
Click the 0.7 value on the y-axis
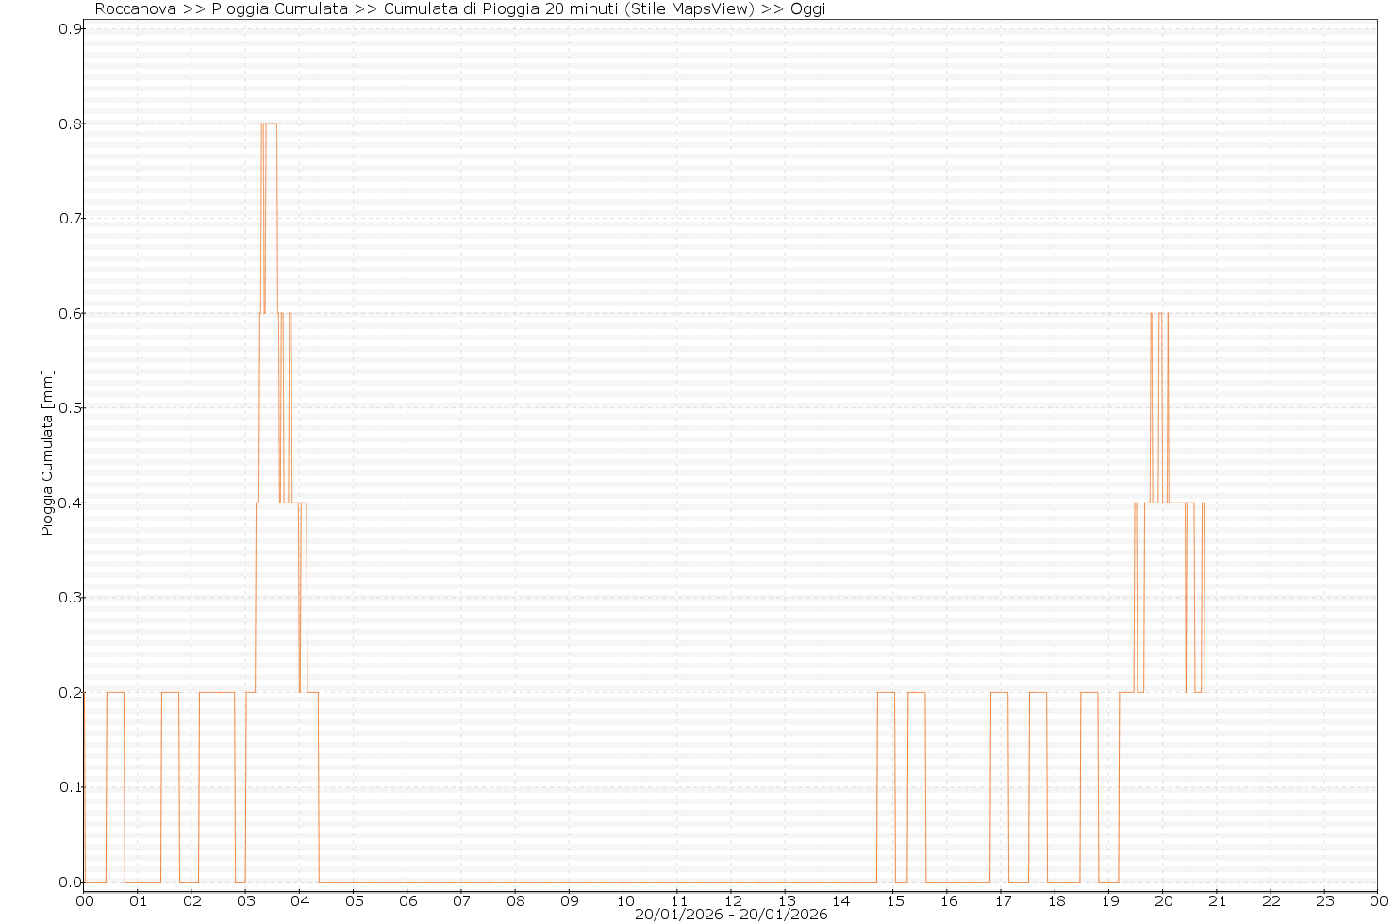71,219
